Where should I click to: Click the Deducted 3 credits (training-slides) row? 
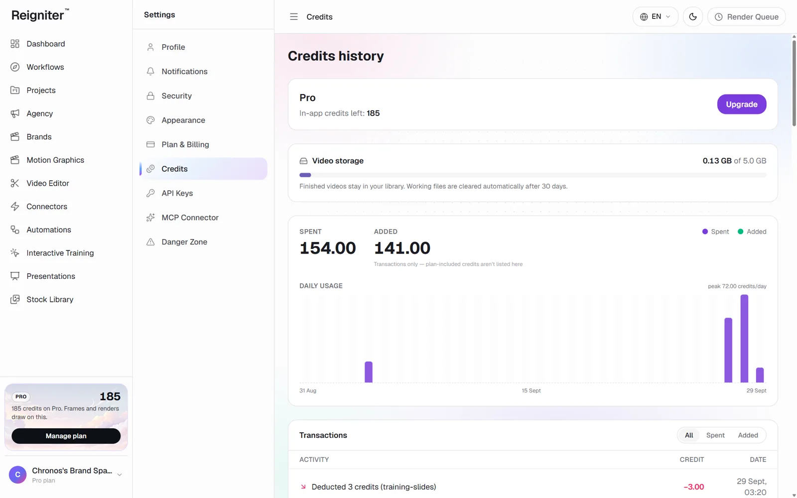pos(532,487)
